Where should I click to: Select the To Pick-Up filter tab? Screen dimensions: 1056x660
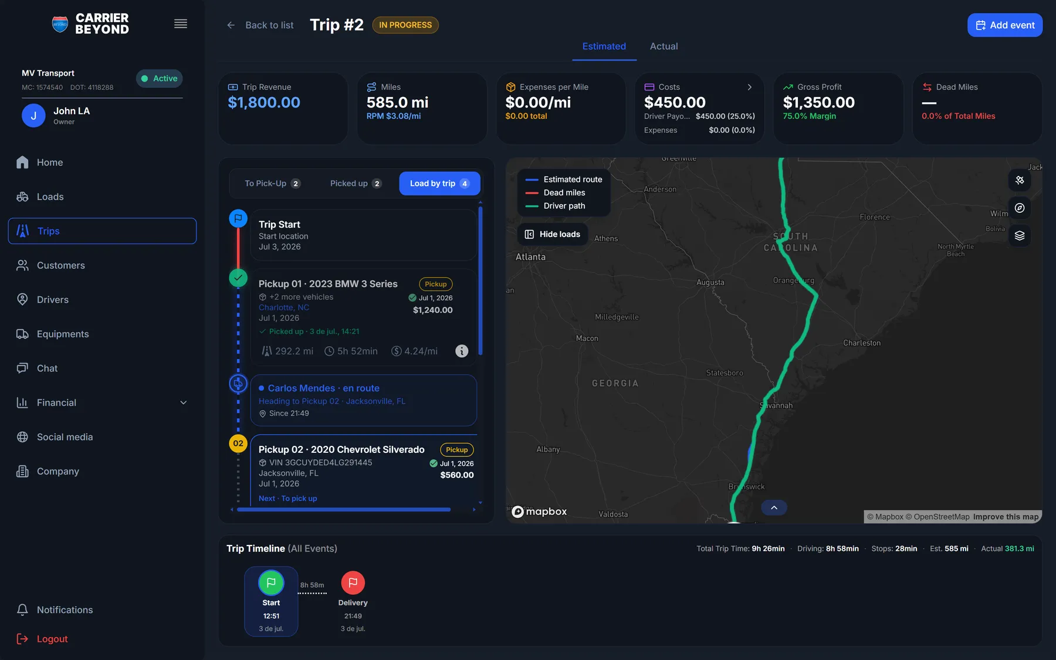273,184
